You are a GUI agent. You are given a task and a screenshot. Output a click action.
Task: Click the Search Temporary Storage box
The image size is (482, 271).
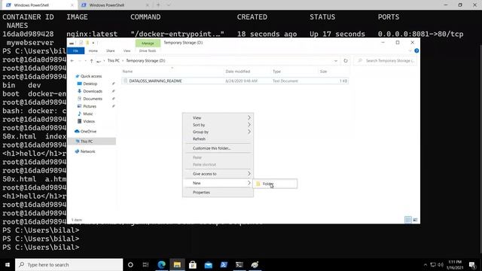[x=386, y=61]
